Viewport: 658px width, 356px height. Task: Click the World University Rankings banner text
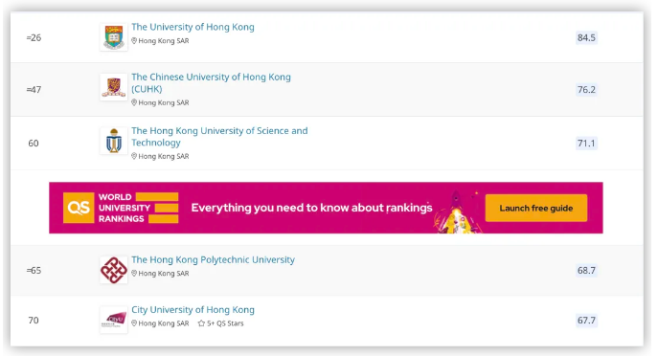tap(125, 208)
